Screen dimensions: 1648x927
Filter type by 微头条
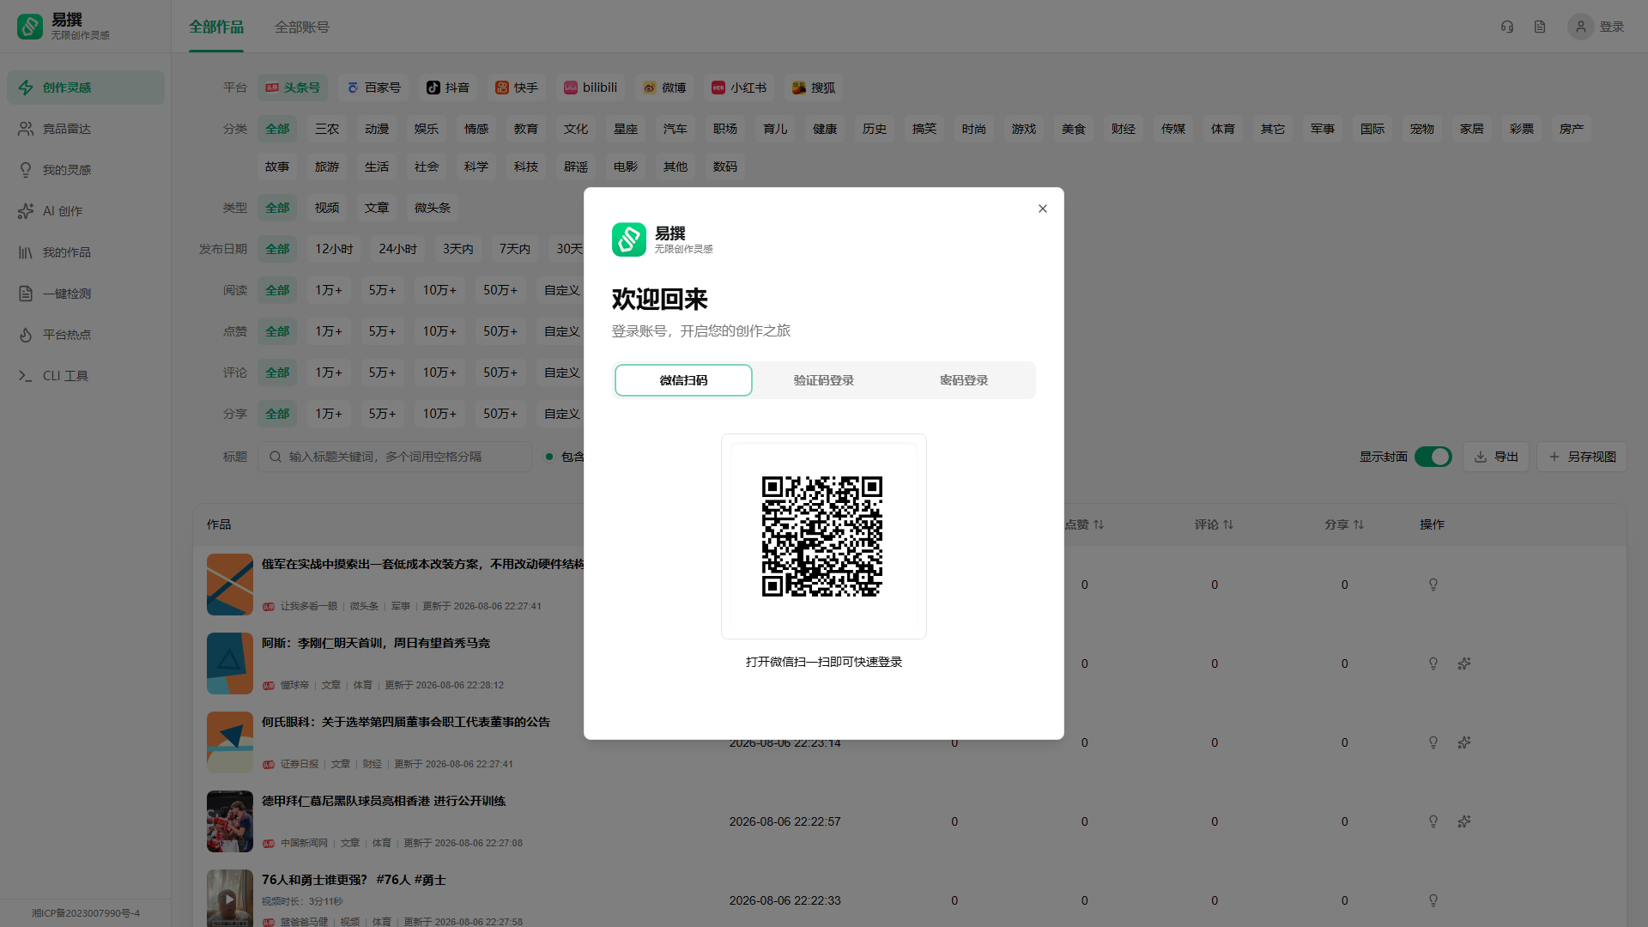433,208
